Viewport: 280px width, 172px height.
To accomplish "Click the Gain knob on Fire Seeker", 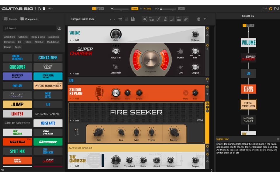I will point(99,133).
